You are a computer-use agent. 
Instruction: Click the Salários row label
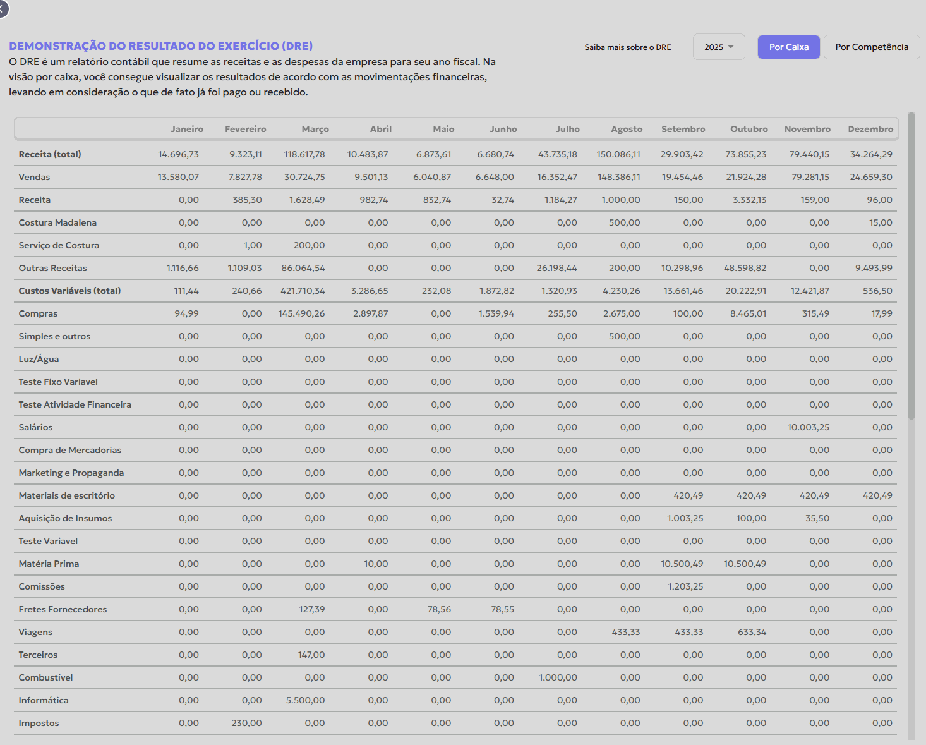(35, 427)
